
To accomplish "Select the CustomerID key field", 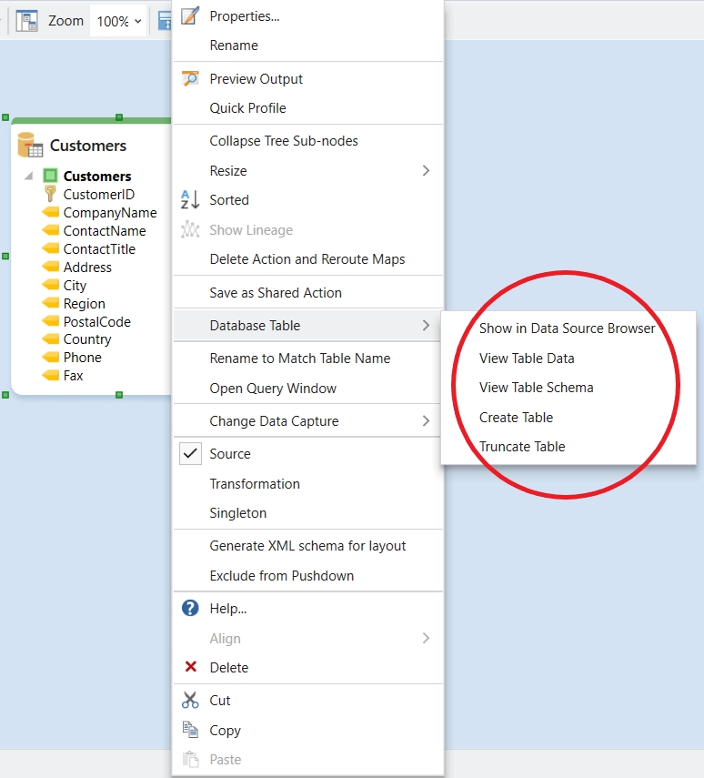I will click(x=98, y=195).
